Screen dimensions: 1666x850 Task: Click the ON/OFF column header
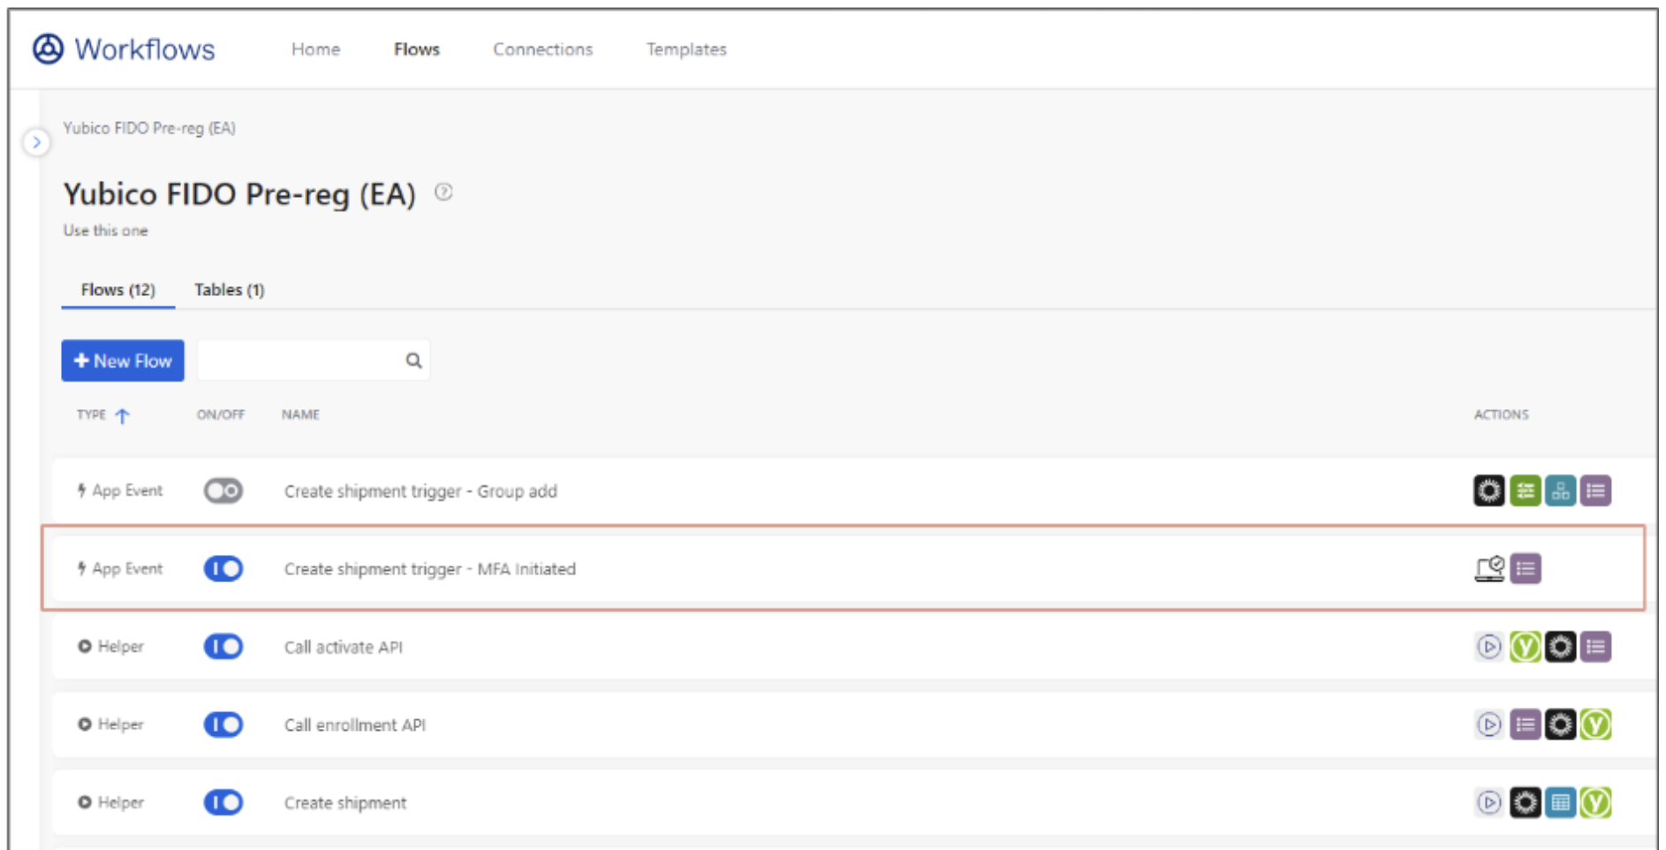(221, 414)
